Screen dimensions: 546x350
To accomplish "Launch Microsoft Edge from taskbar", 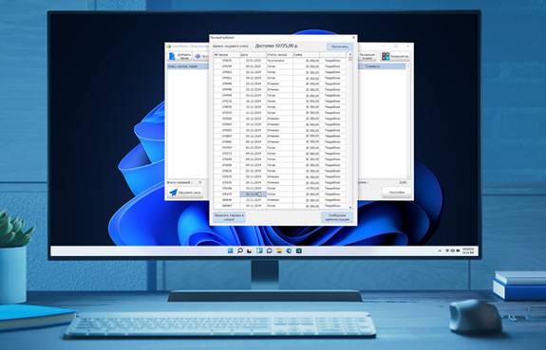I will click(289, 250).
